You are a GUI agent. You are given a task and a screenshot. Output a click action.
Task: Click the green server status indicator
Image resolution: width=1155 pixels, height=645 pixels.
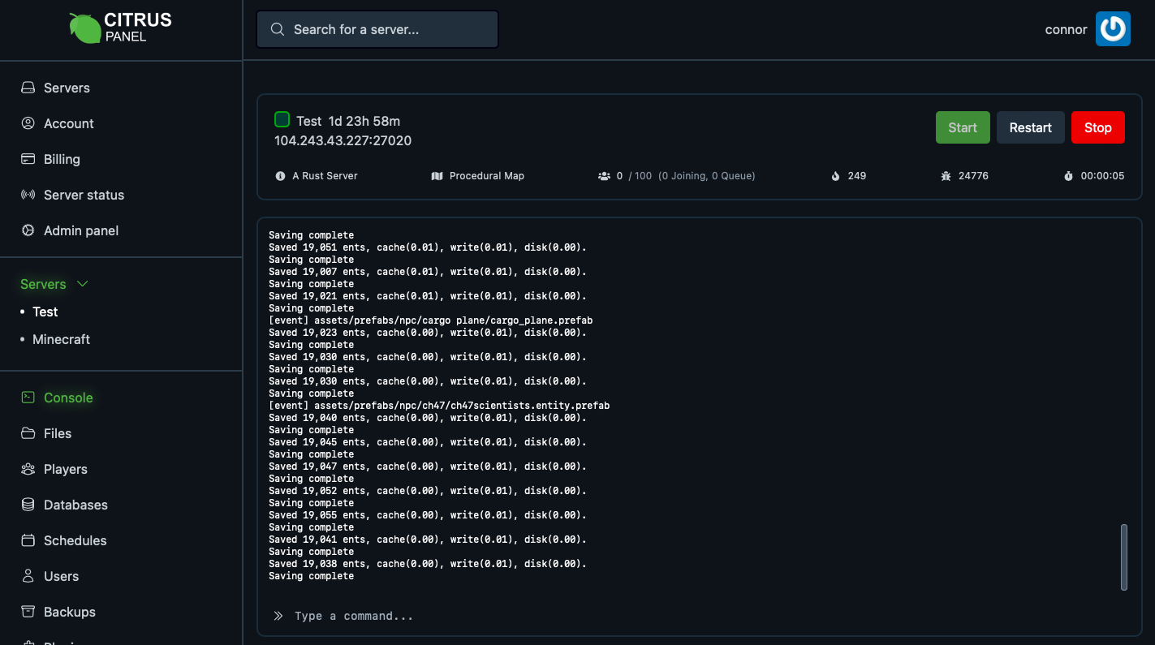pyautogui.click(x=282, y=118)
